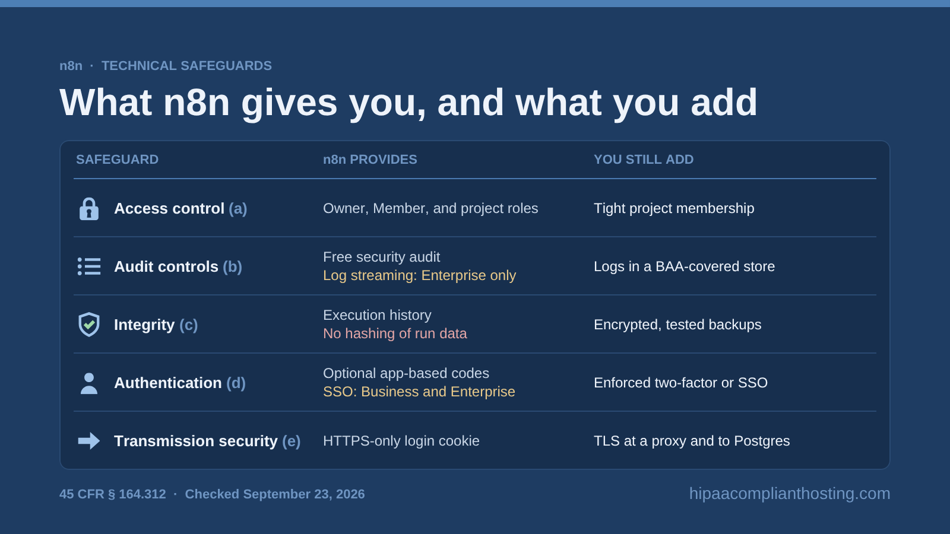Click 'Owner, Member, and project roles' cell
Screen dimensions: 950x534
(430, 208)
